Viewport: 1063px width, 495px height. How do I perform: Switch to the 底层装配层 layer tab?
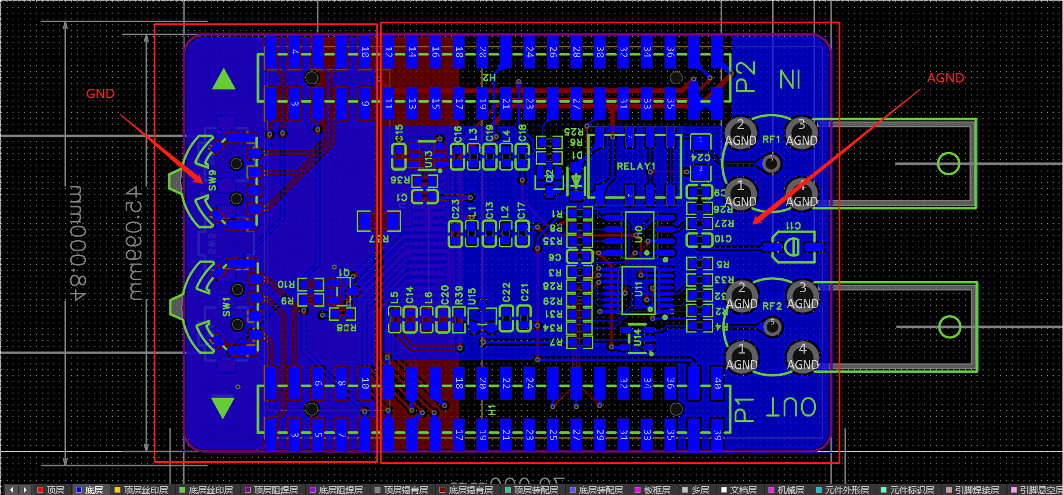(x=597, y=490)
